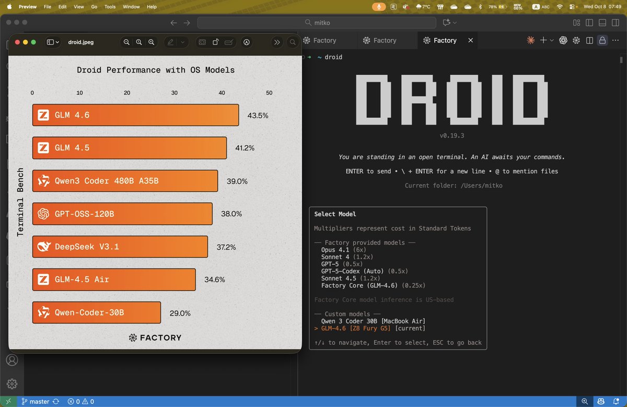
Task: Click zoom magnifier in status bar
Action: tap(584, 401)
